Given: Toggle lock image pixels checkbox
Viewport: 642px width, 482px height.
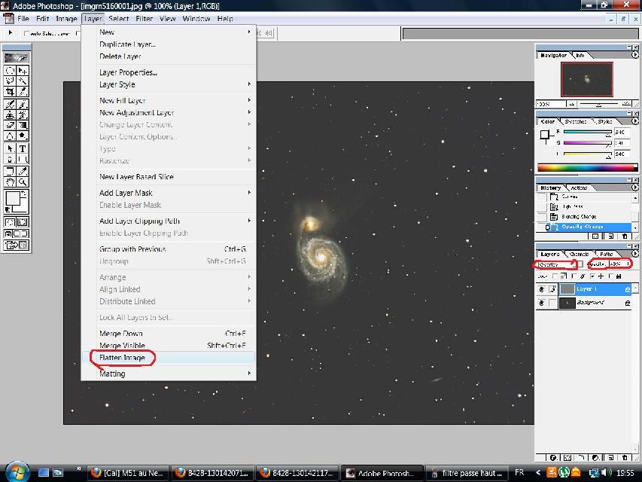Looking at the screenshot, I should (574, 276).
